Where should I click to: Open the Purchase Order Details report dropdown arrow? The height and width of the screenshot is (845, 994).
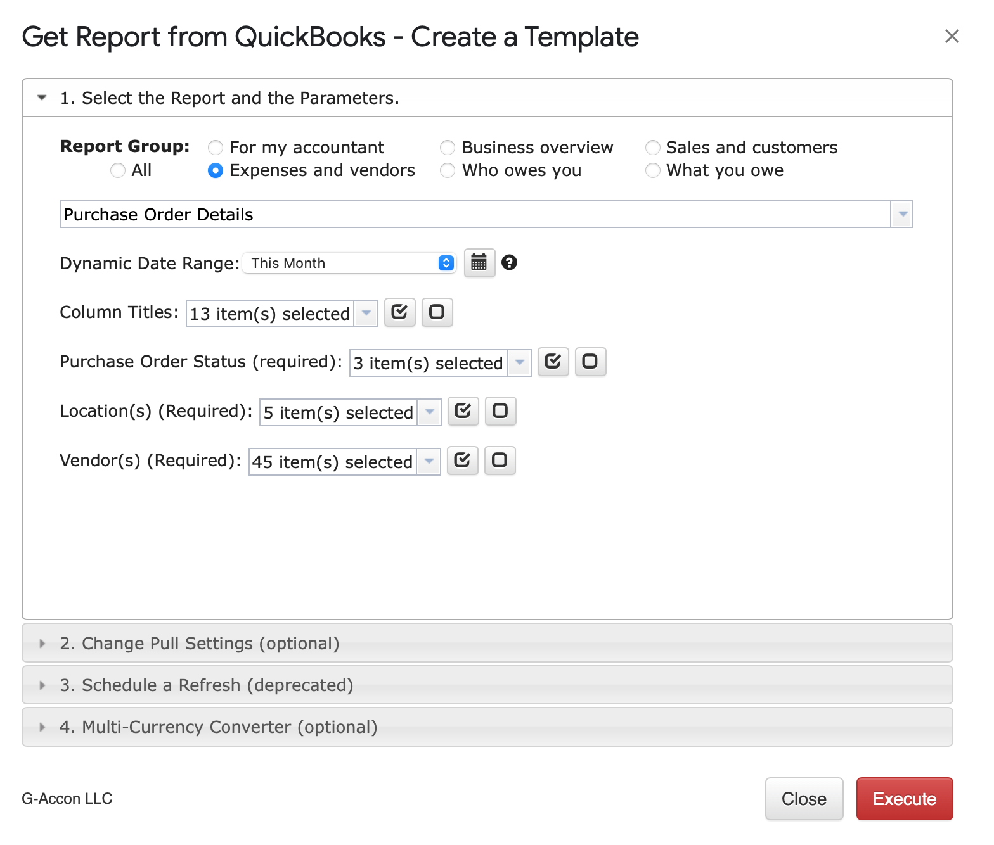click(901, 214)
